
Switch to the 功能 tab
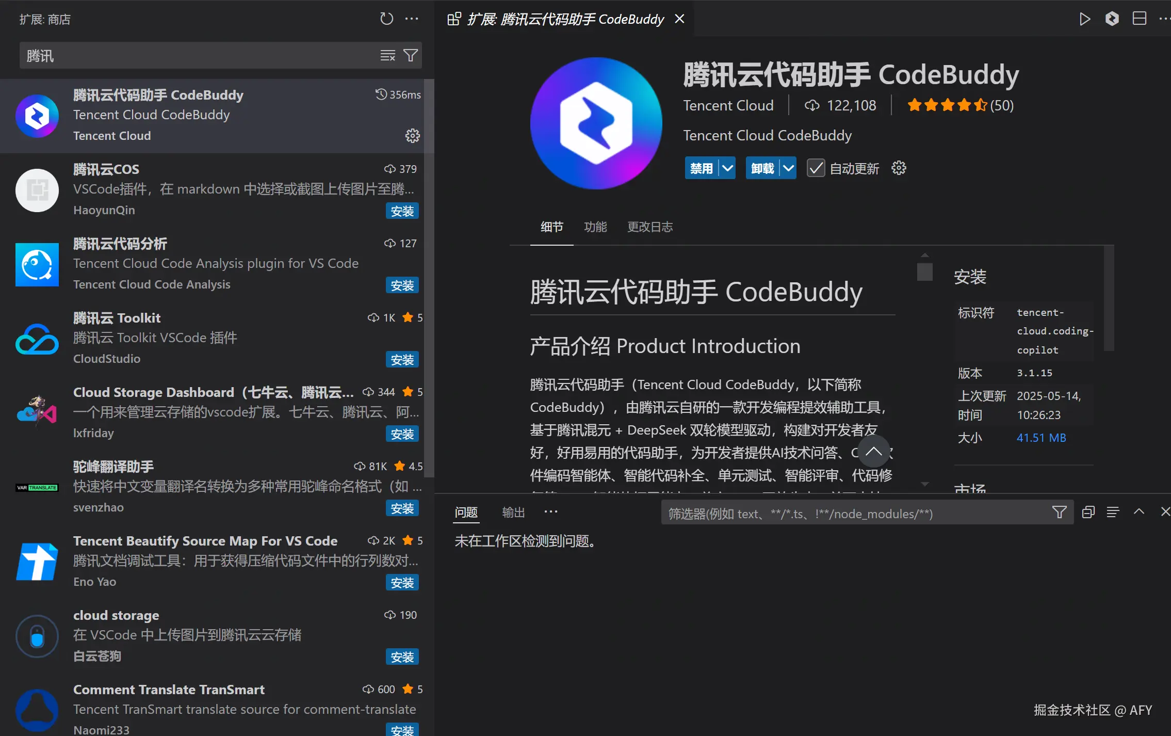tap(595, 227)
